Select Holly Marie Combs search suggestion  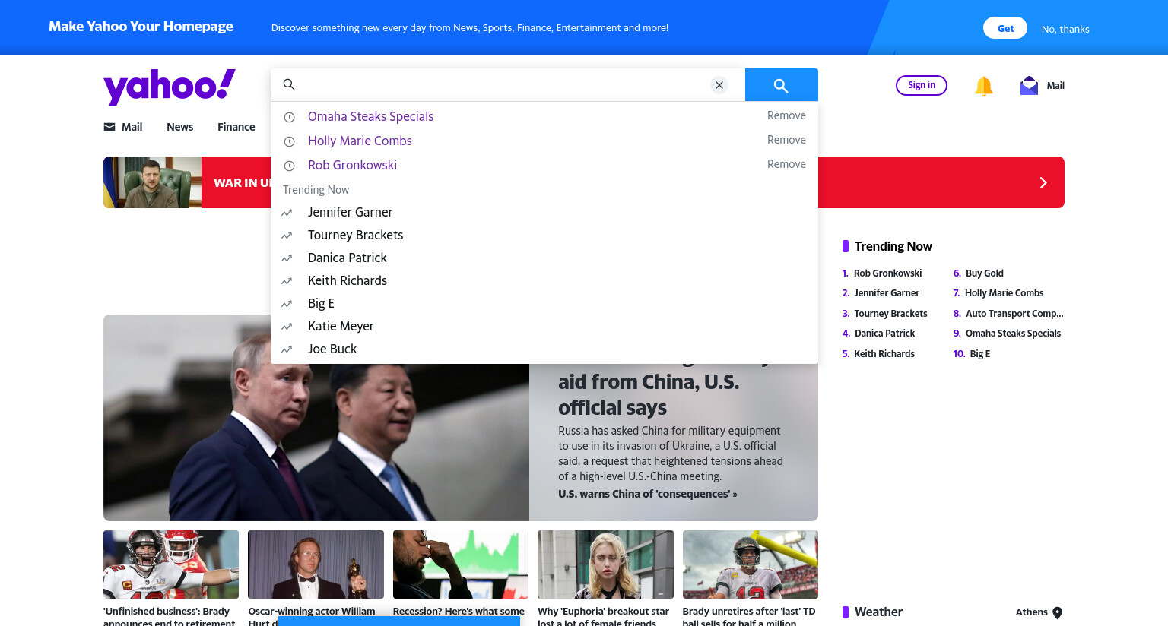[x=360, y=141]
